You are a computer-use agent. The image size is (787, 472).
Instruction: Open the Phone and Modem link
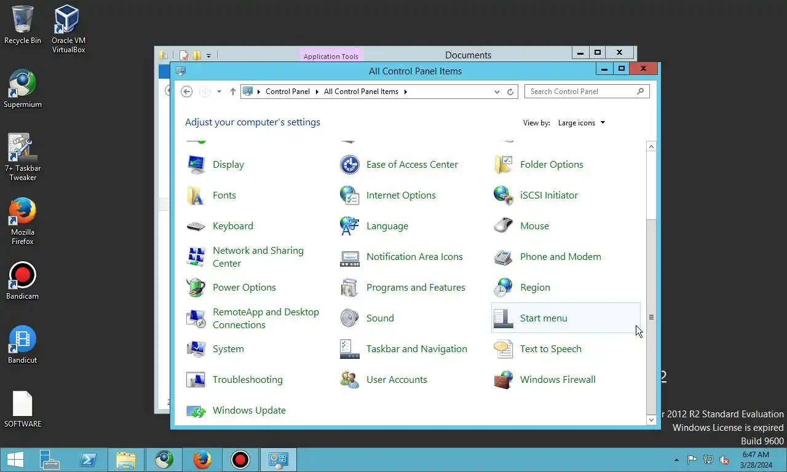561,257
